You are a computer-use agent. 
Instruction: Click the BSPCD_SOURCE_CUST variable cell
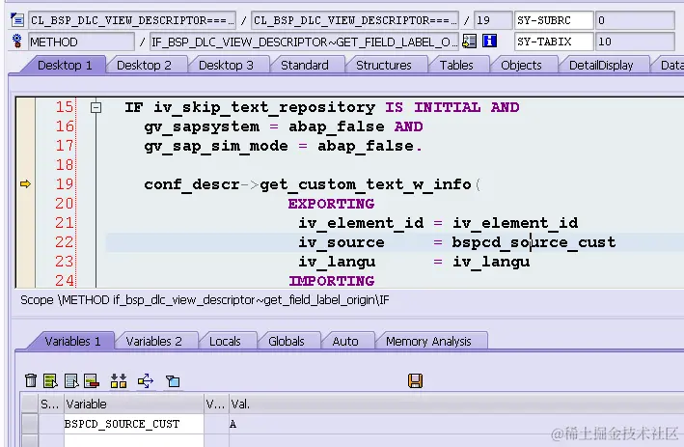pyautogui.click(x=133, y=424)
